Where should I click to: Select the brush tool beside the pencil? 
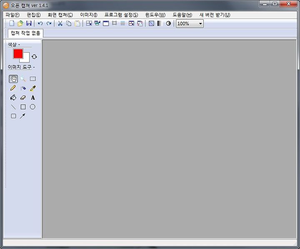23,88
